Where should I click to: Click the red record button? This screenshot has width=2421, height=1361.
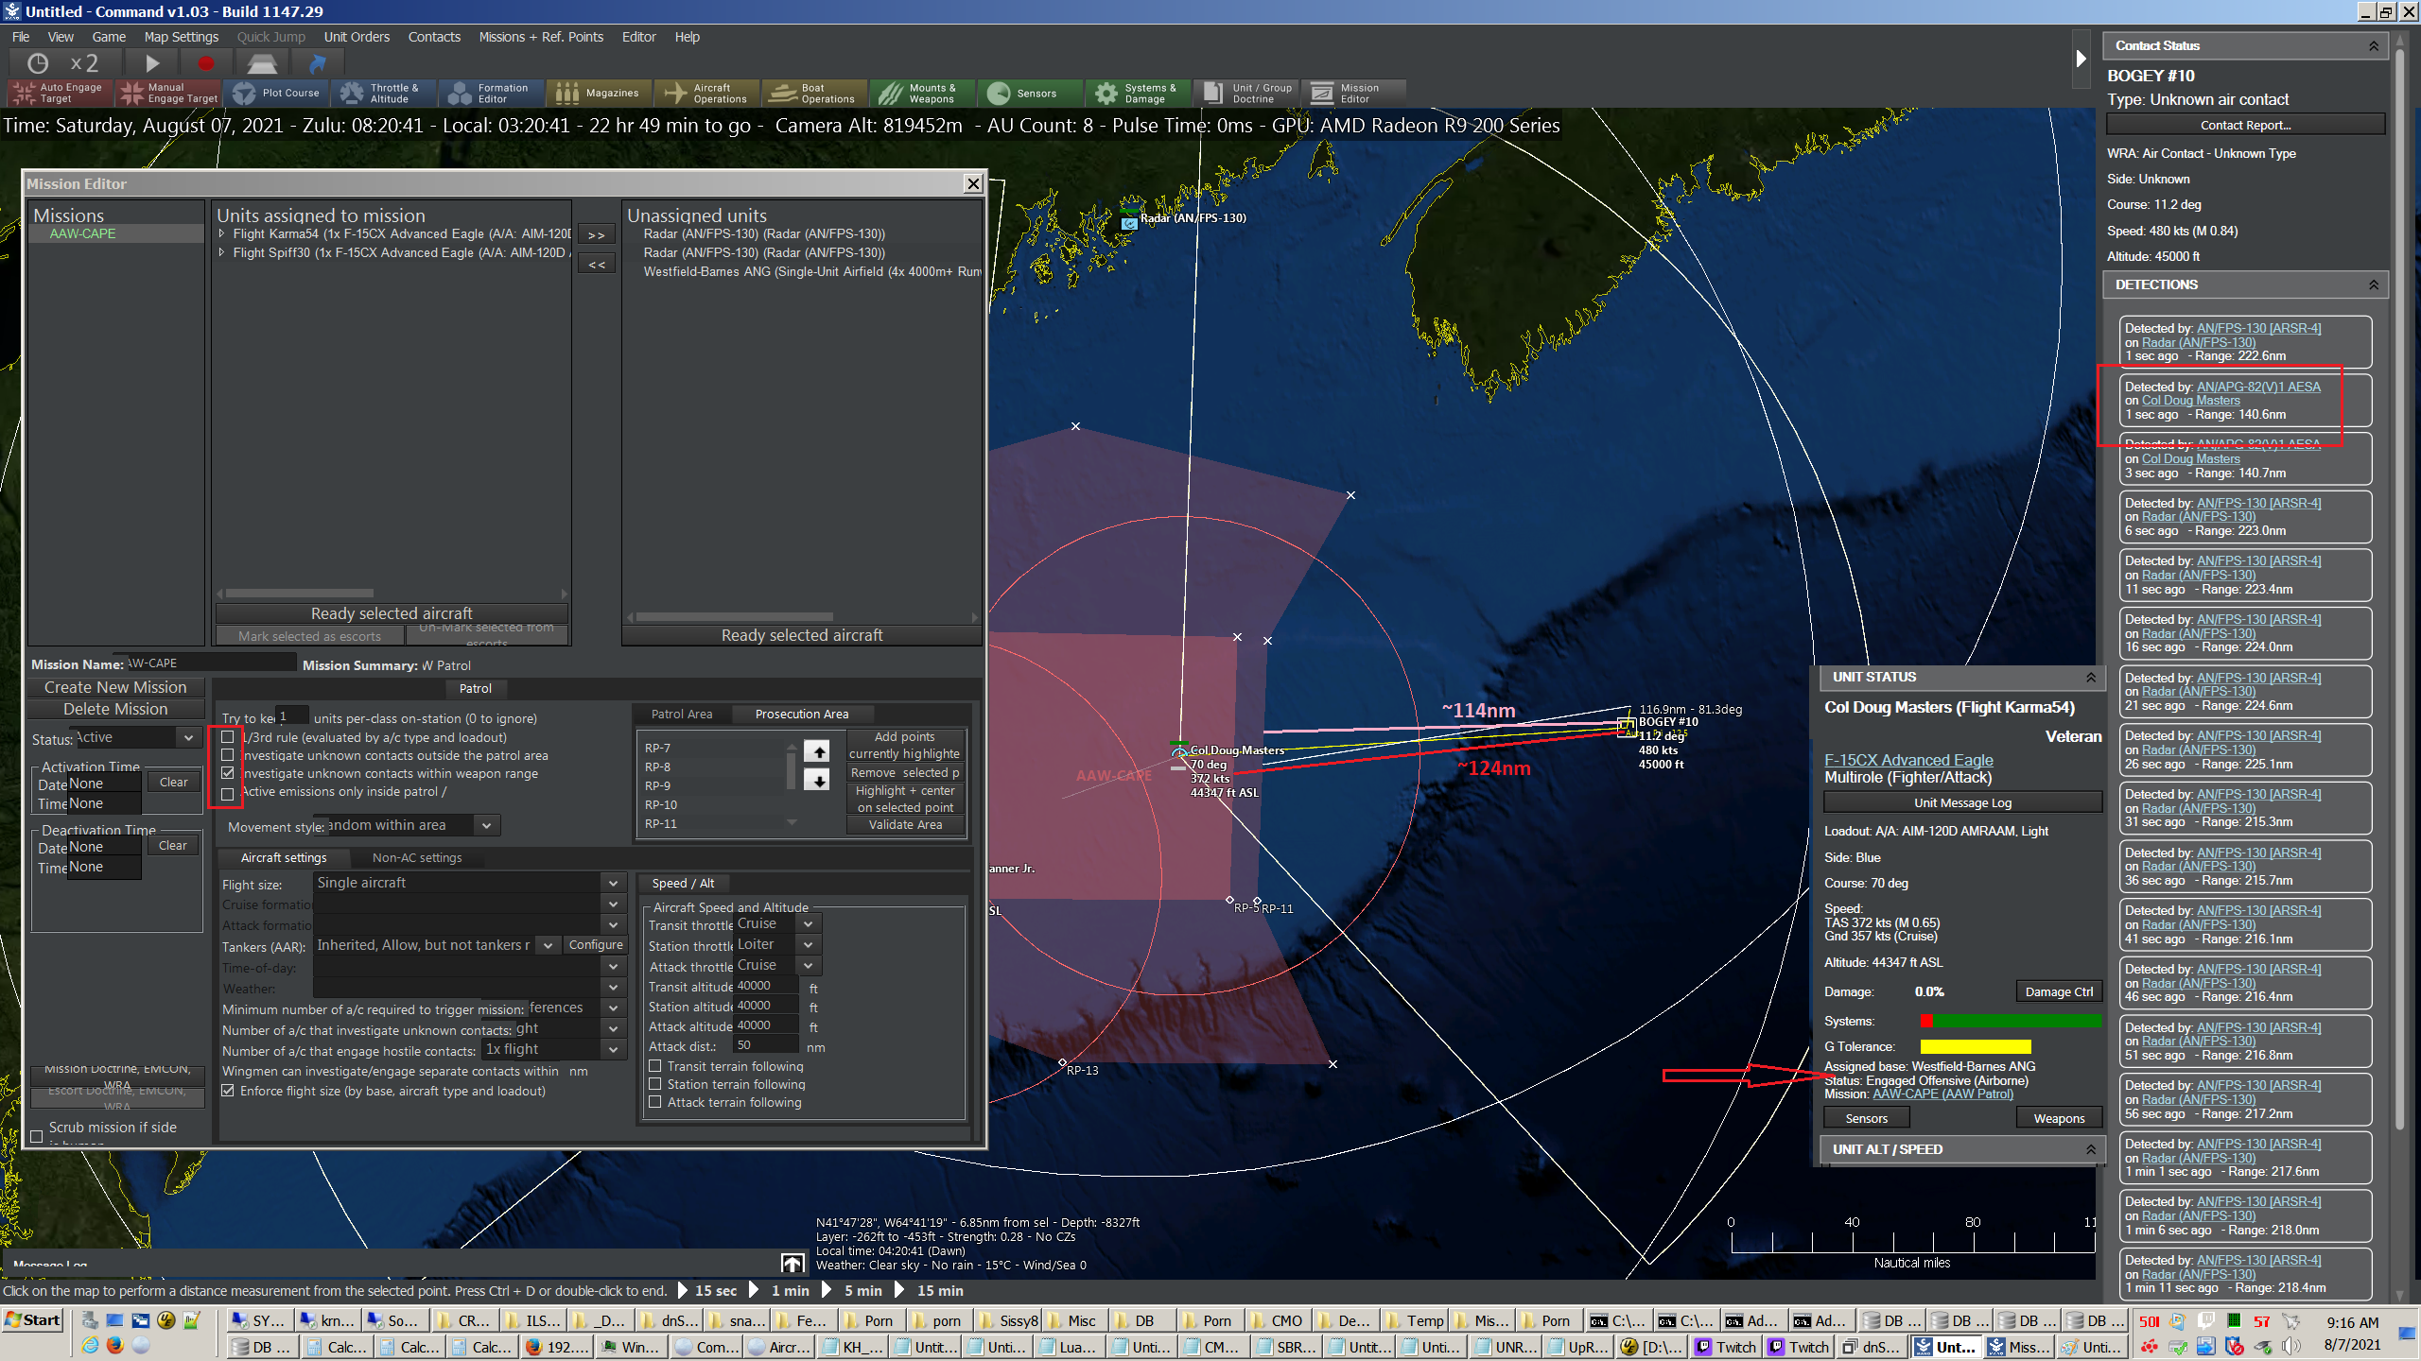[x=205, y=63]
